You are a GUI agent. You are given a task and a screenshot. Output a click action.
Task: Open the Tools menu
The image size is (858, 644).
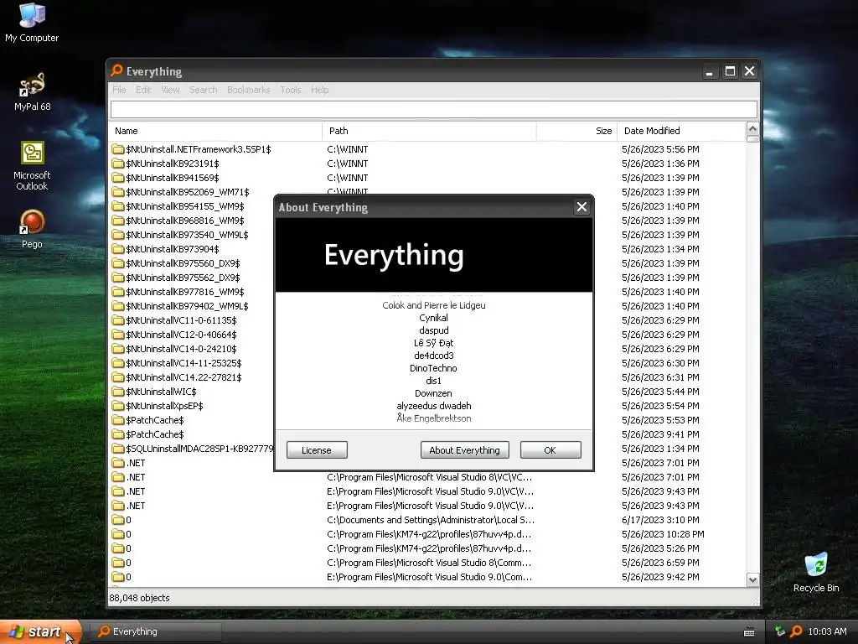pos(291,90)
